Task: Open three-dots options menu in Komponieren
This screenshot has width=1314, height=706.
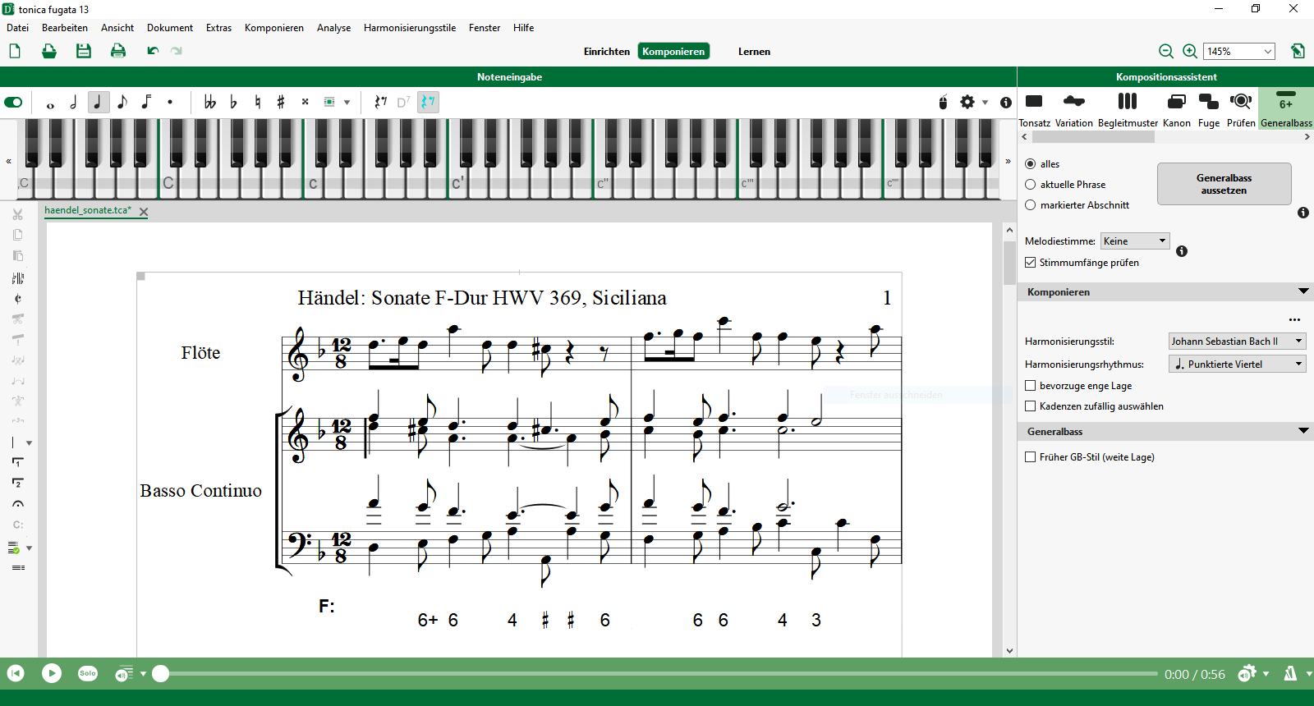Action: [x=1294, y=320]
